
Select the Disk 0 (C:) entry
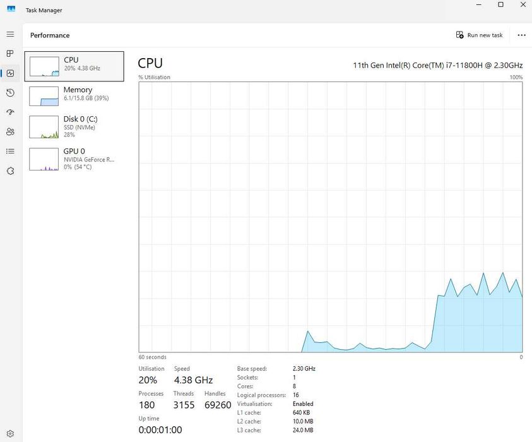click(74, 127)
